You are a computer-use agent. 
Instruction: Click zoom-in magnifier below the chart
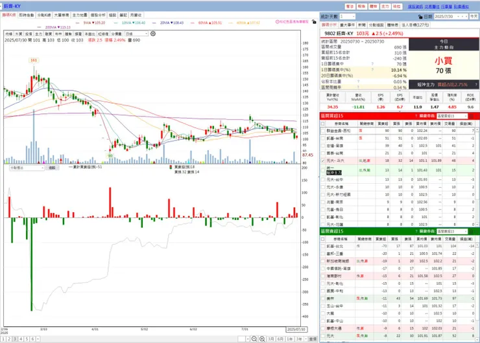[262, 338]
